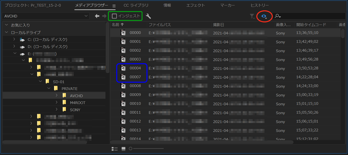This screenshot has width=348, height=155.
Task: Open ingest settings wrench icon
Action: (148, 16)
